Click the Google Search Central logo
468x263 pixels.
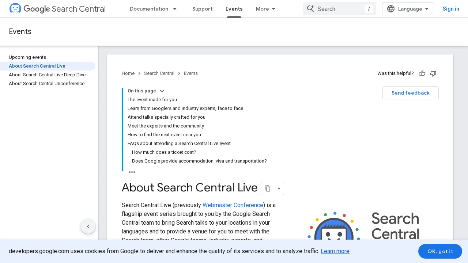[57, 9]
